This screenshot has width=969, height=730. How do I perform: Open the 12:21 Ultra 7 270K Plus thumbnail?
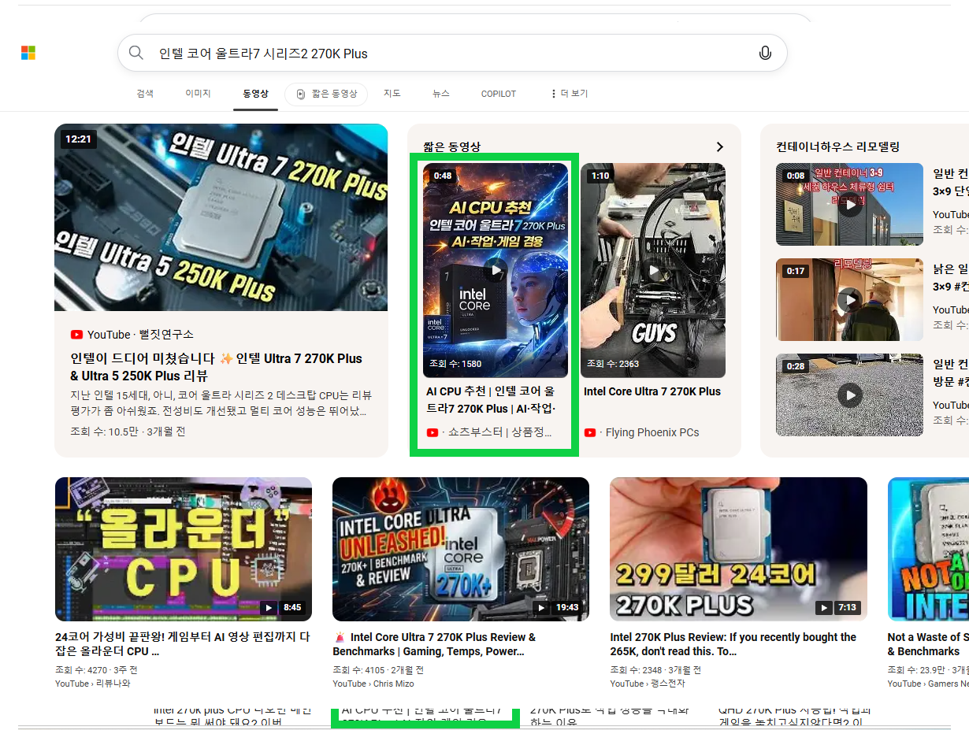(221, 217)
